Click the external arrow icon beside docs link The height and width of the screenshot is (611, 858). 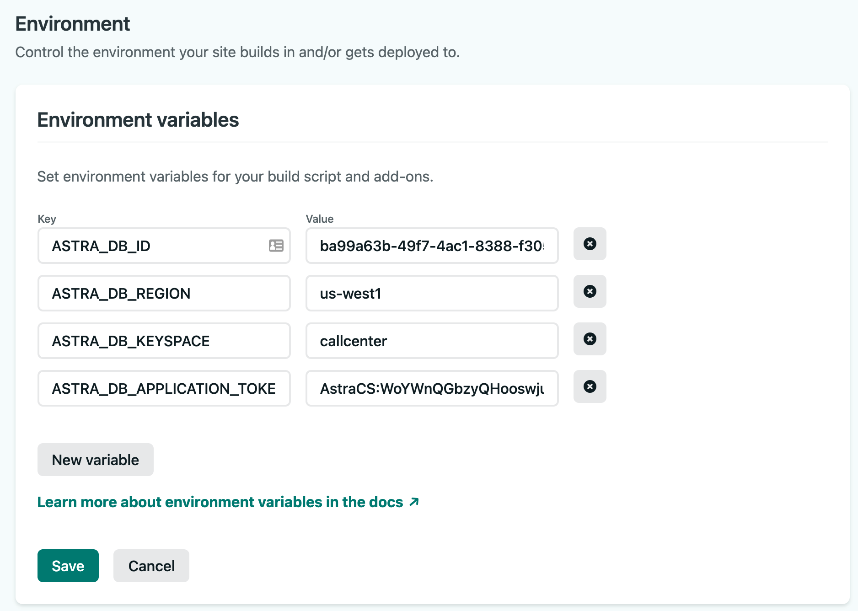414,502
